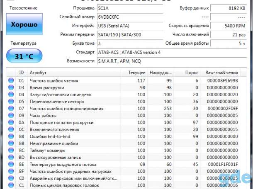Click status circle for attribute 04
The height and width of the screenshot is (189, 253).
(x=11, y=94)
